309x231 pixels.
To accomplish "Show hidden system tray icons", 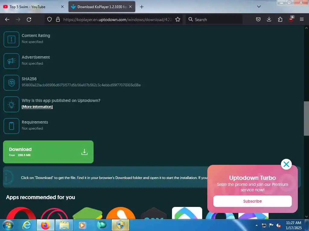I will pyautogui.click(x=256, y=225).
